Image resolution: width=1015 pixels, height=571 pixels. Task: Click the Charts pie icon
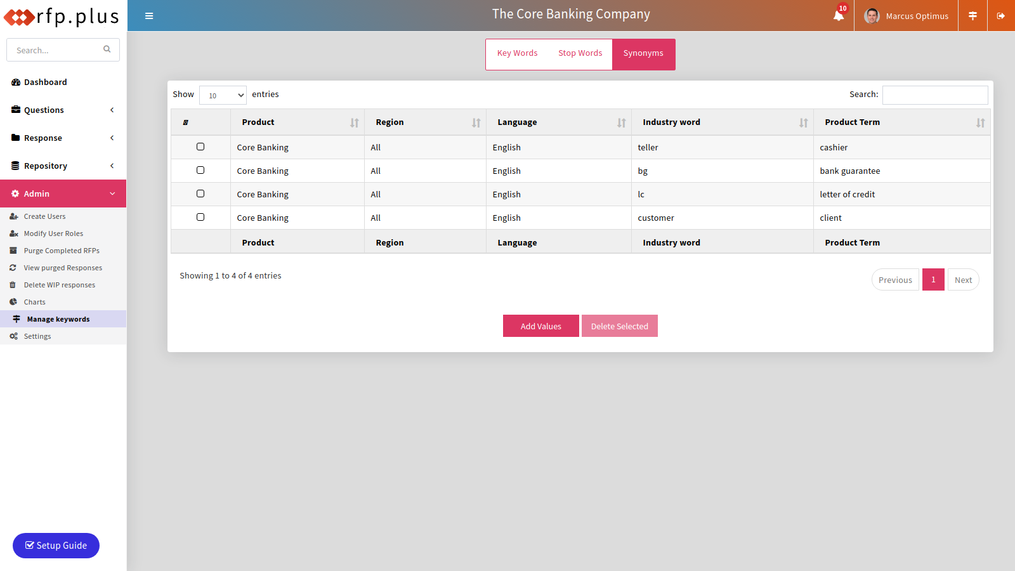pyautogui.click(x=13, y=302)
